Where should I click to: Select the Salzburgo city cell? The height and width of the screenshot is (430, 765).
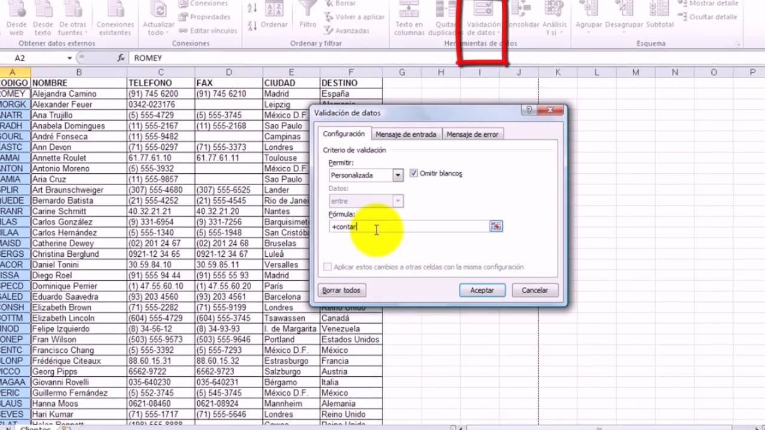[x=291, y=371]
